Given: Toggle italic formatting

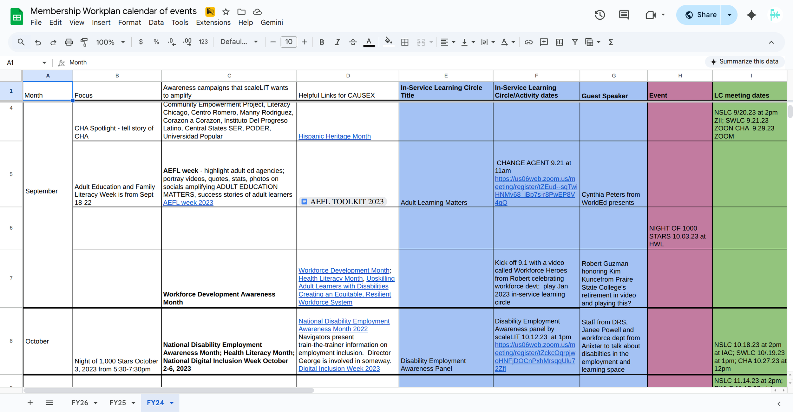Looking at the screenshot, I should click(x=337, y=42).
